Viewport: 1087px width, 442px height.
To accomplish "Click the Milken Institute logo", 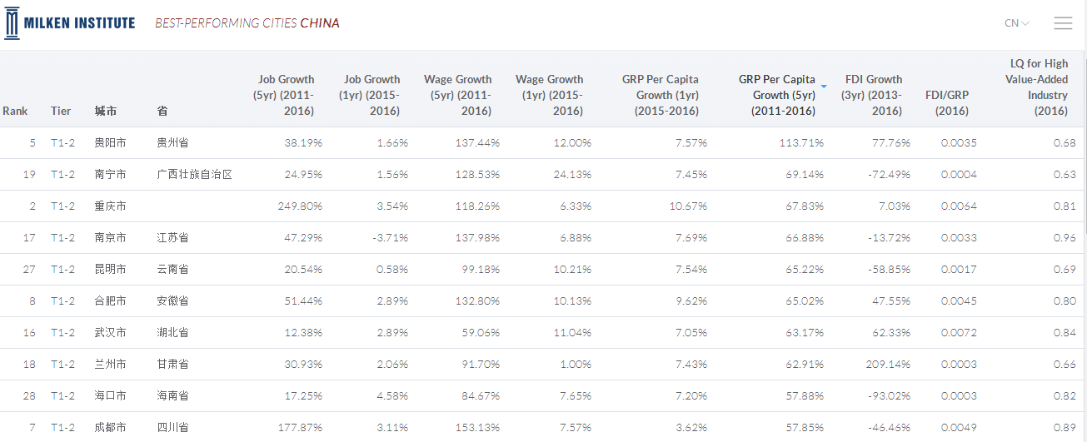I will pos(69,22).
